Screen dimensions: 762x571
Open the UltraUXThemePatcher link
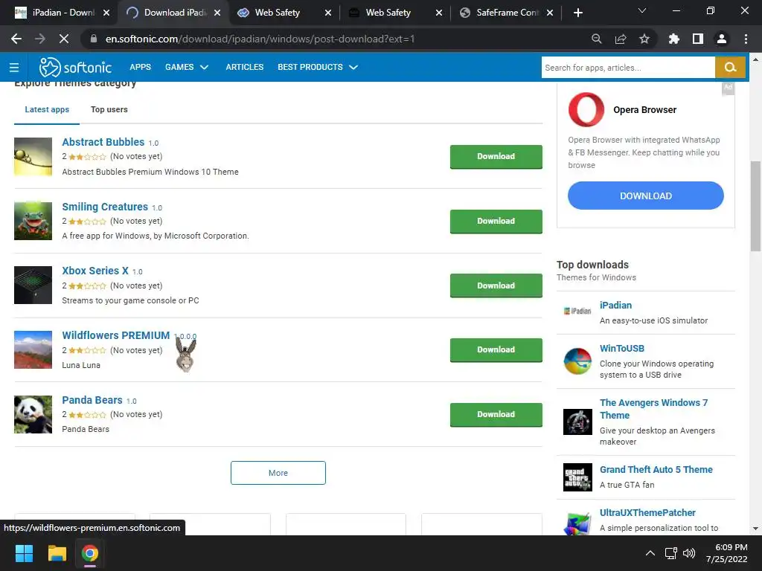(647, 512)
